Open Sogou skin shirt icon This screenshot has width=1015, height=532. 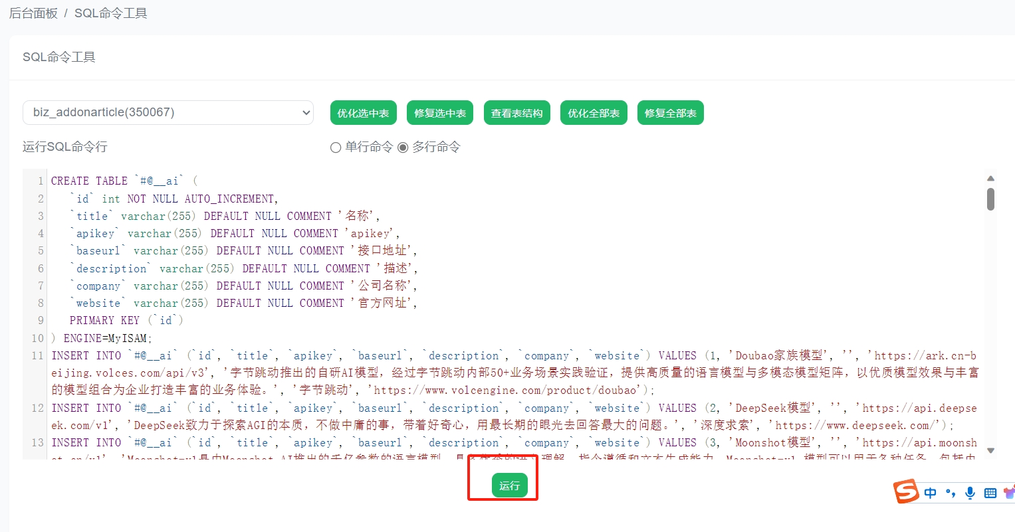(1010, 493)
